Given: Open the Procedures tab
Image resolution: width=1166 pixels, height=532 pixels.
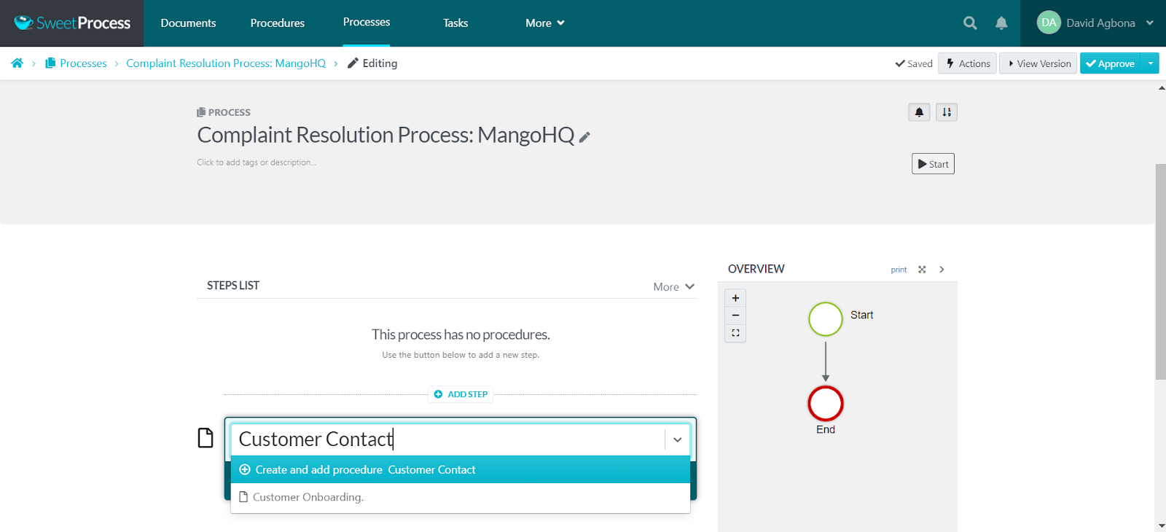Looking at the screenshot, I should [x=278, y=23].
